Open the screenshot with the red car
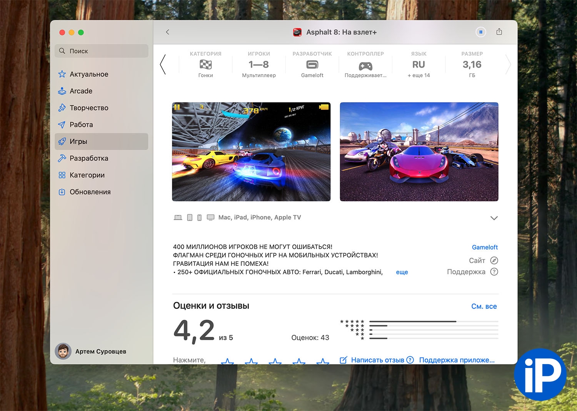 (419, 152)
